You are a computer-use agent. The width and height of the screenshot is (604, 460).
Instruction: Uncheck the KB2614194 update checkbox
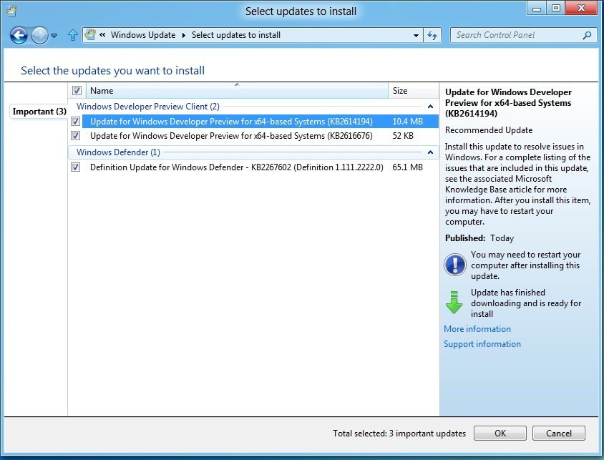click(x=76, y=121)
